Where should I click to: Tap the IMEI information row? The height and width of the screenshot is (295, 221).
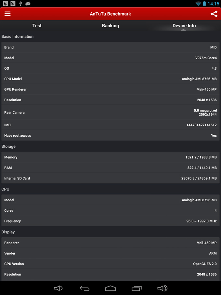point(110,125)
